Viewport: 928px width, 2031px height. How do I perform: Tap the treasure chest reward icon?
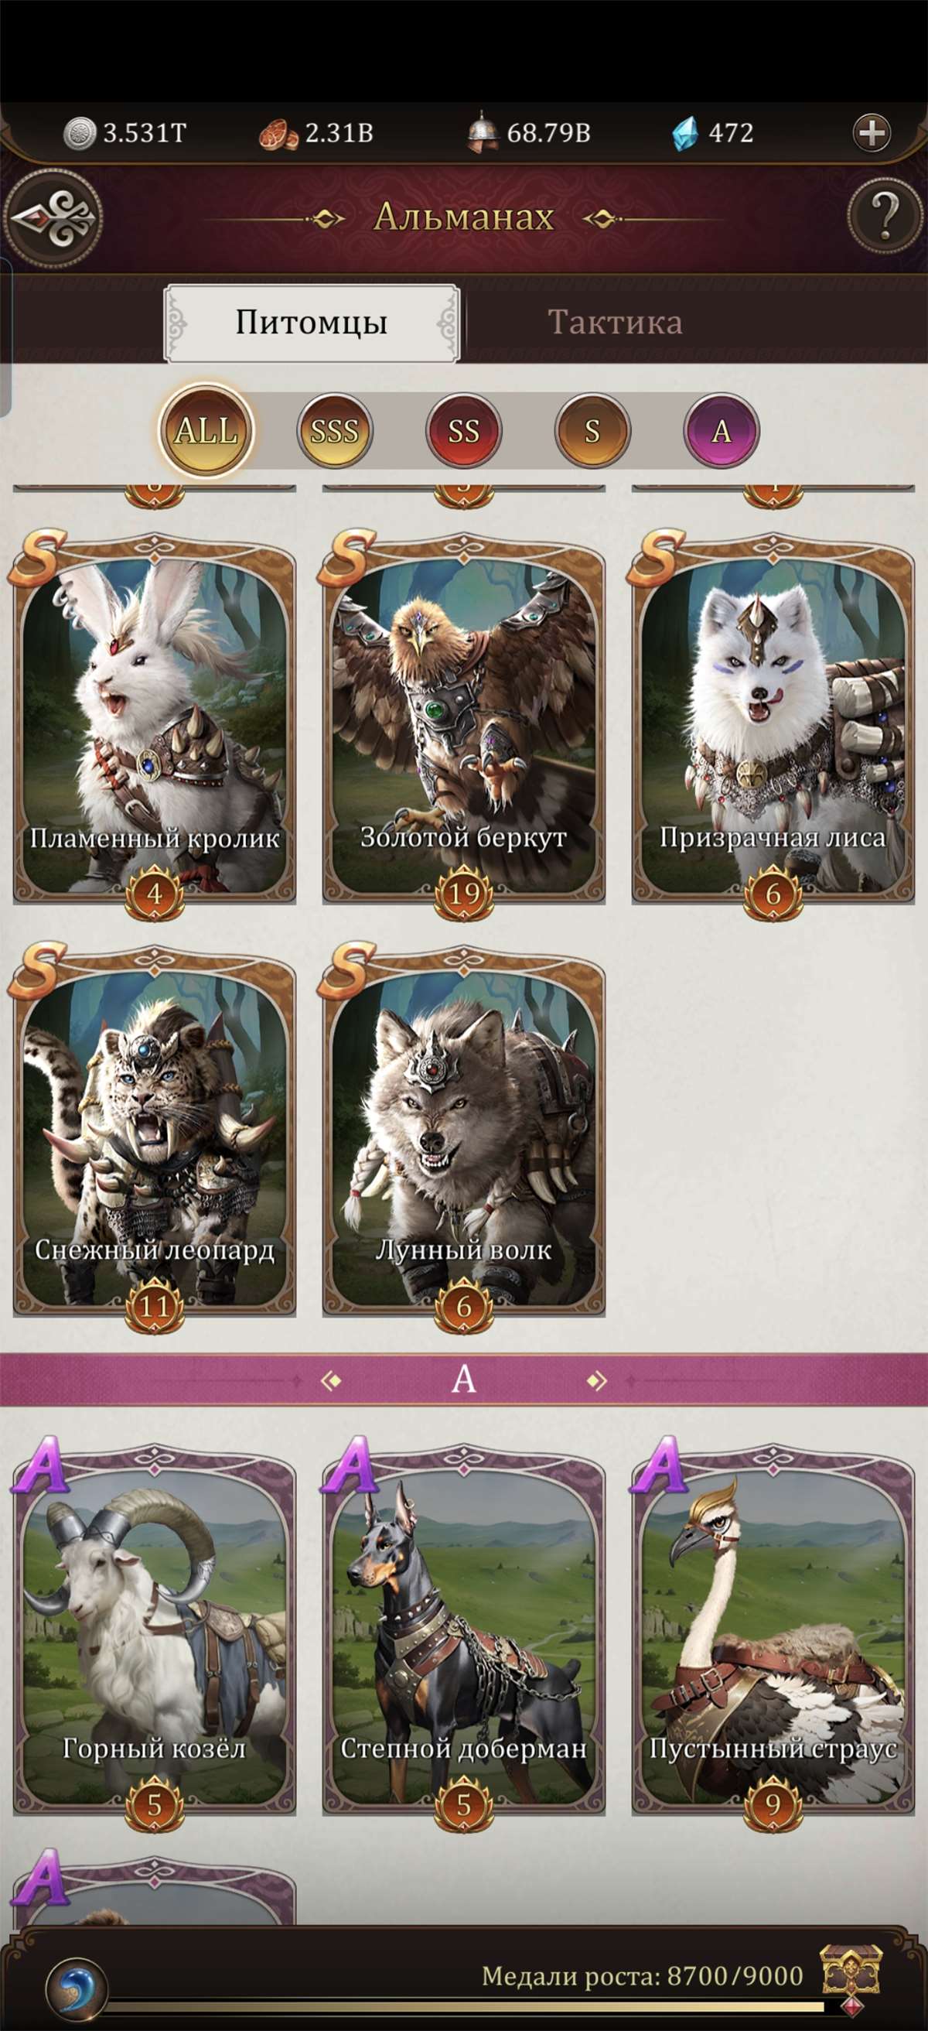851,1974
